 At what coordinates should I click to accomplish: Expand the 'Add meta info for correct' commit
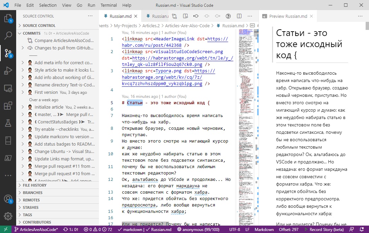[23, 63]
